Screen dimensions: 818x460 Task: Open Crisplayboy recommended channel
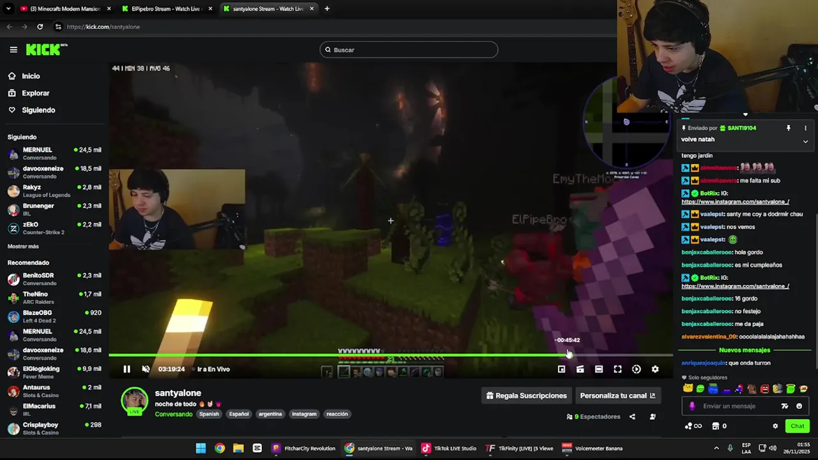point(54,428)
